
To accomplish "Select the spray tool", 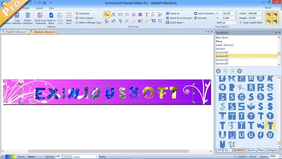I will pos(120,21).
